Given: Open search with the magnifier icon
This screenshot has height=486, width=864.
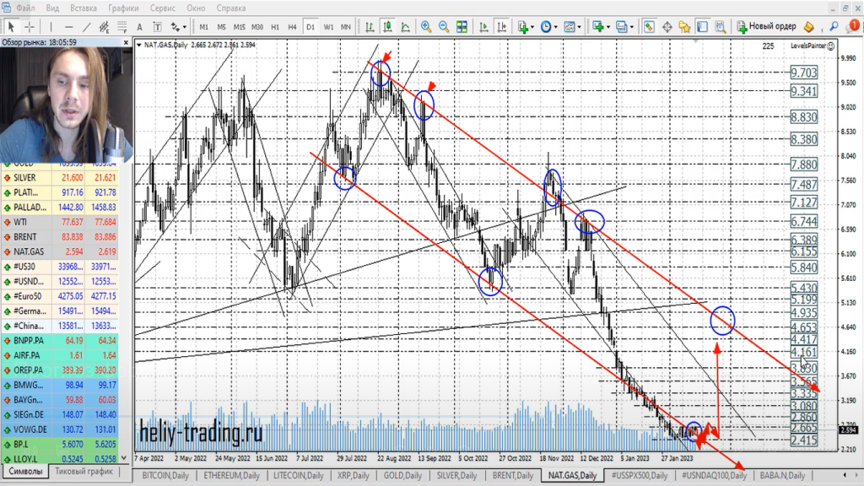Looking at the screenshot, I should 834,27.
